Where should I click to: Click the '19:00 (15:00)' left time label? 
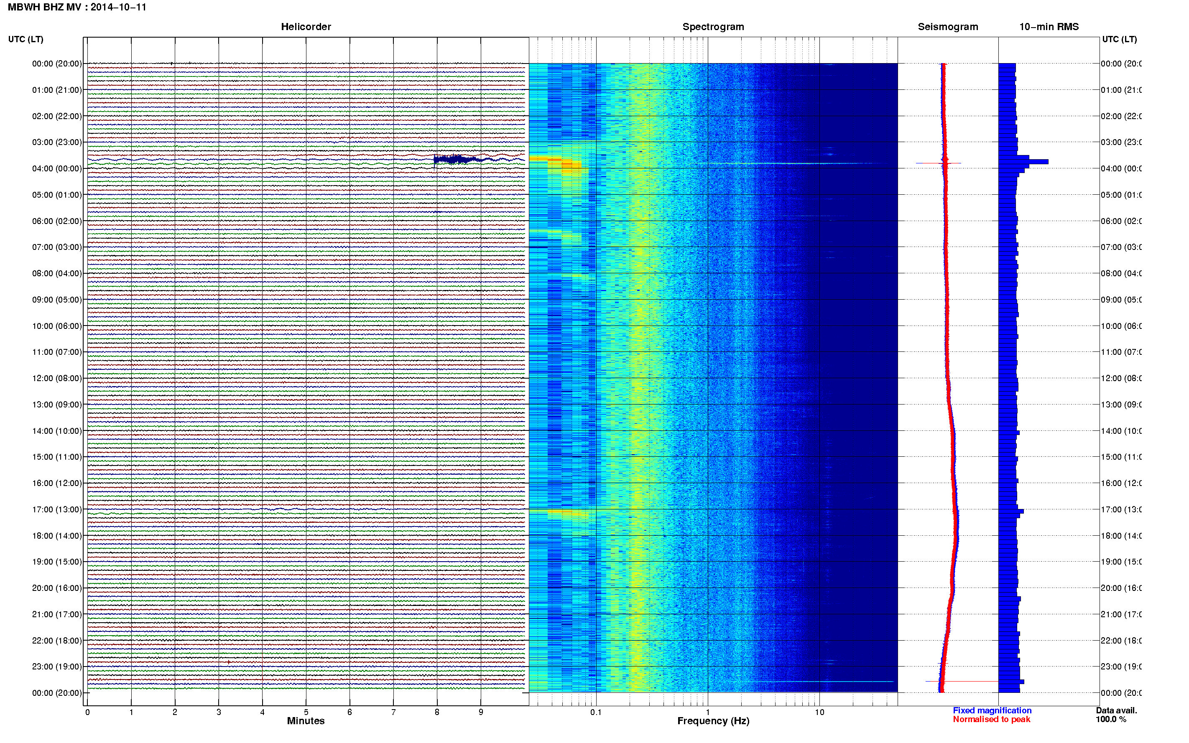pyautogui.click(x=57, y=562)
